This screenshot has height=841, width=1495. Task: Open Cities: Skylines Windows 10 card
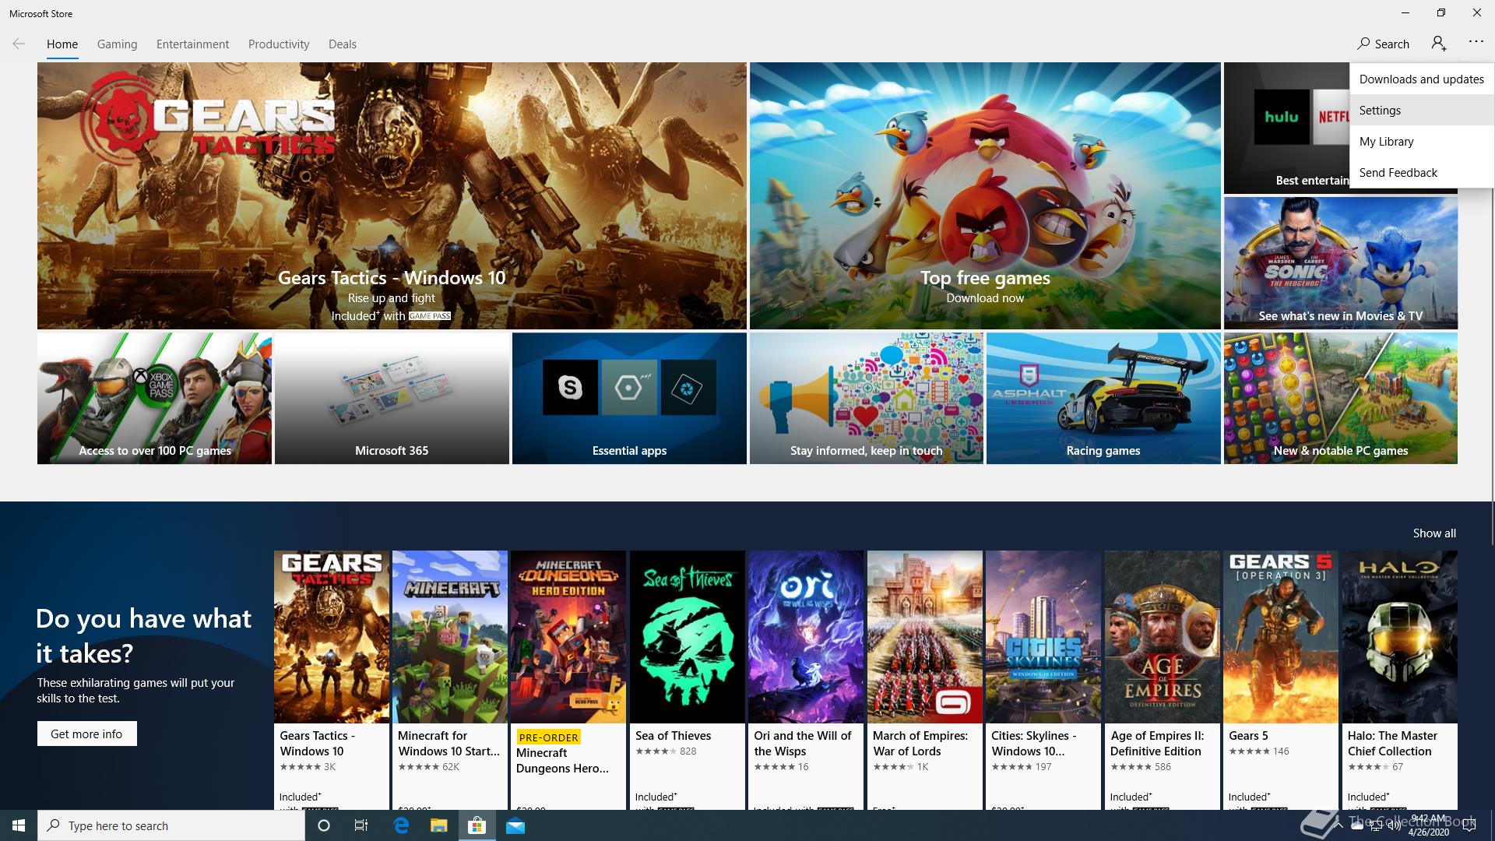[x=1043, y=680]
